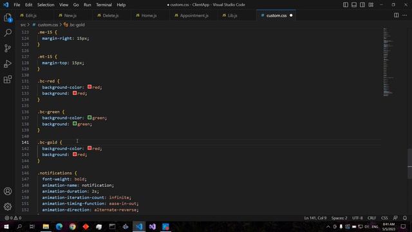This screenshot has width=412, height=232.
Task: Open the Help menu
Action: (121, 5)
